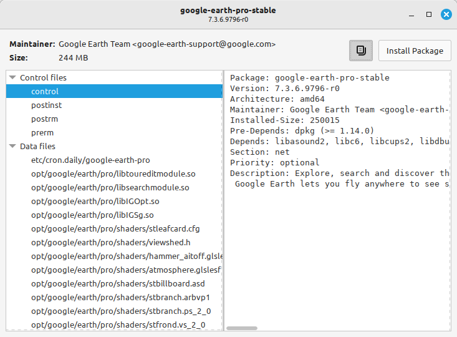
Task: Click the 'Maintainer: Google Earth Team' line in text pane
Action: (340, 109)
